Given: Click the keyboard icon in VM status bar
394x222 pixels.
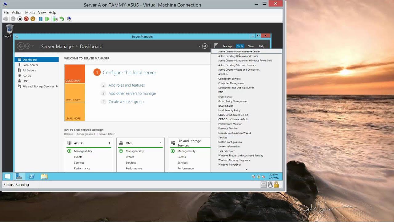Looking at the screenshot, I should click(263, 185).
